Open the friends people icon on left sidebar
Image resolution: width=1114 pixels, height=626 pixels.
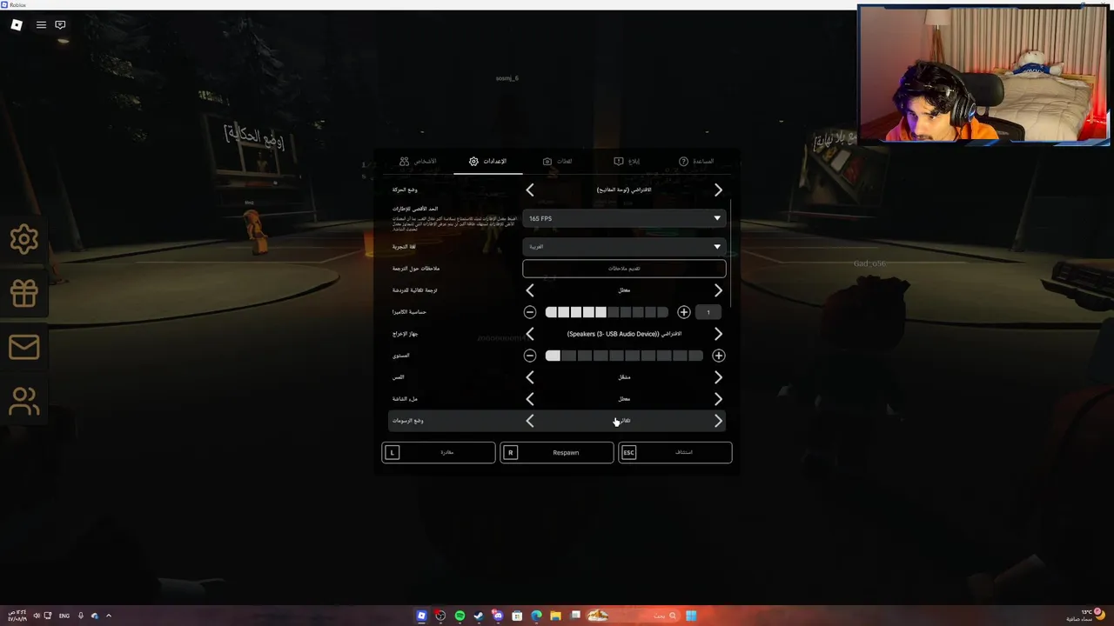click(23, 402)
